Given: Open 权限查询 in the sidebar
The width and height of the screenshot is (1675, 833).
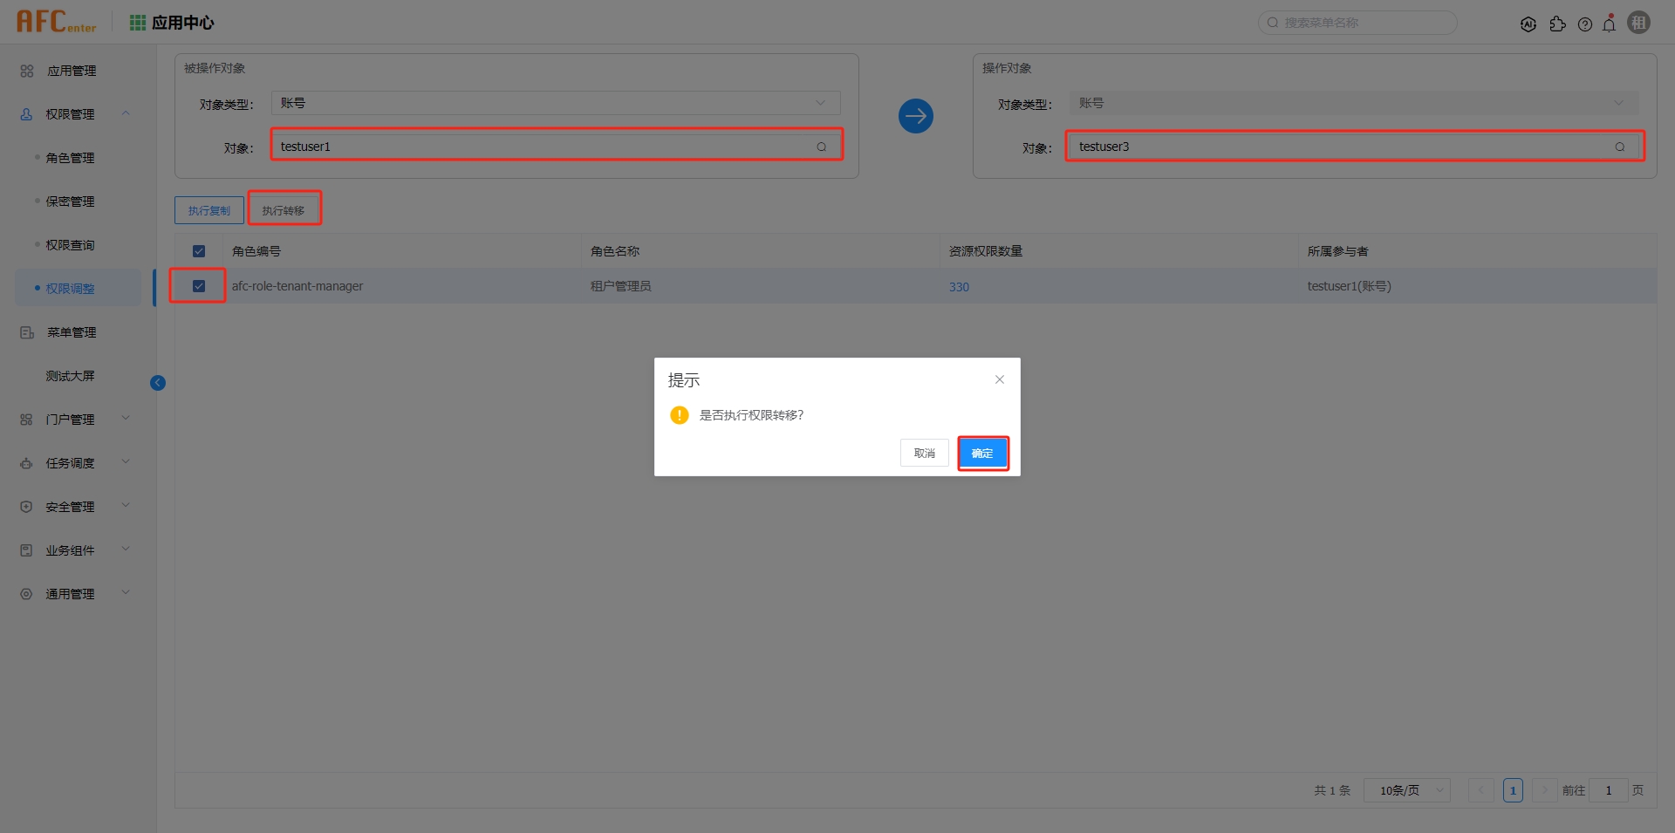Looking at the screenshot, I should 71,245.
